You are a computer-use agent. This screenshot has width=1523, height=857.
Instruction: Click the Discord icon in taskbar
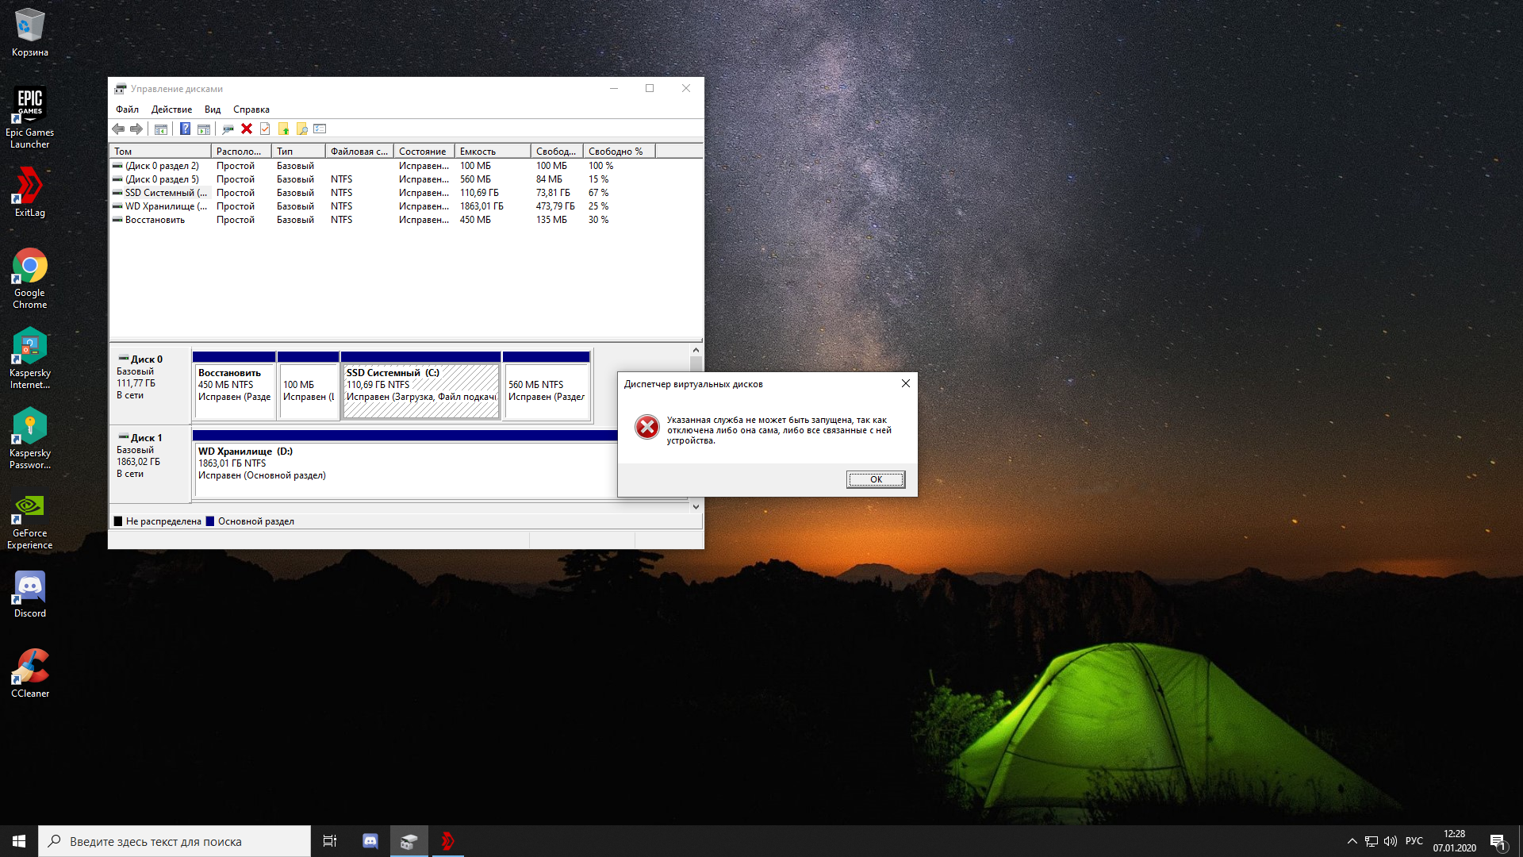369,840
